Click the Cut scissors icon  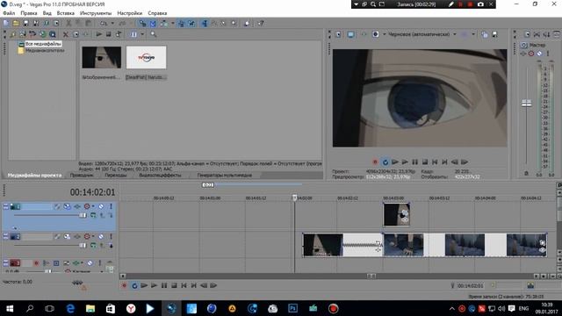click(x=68, y=24)
